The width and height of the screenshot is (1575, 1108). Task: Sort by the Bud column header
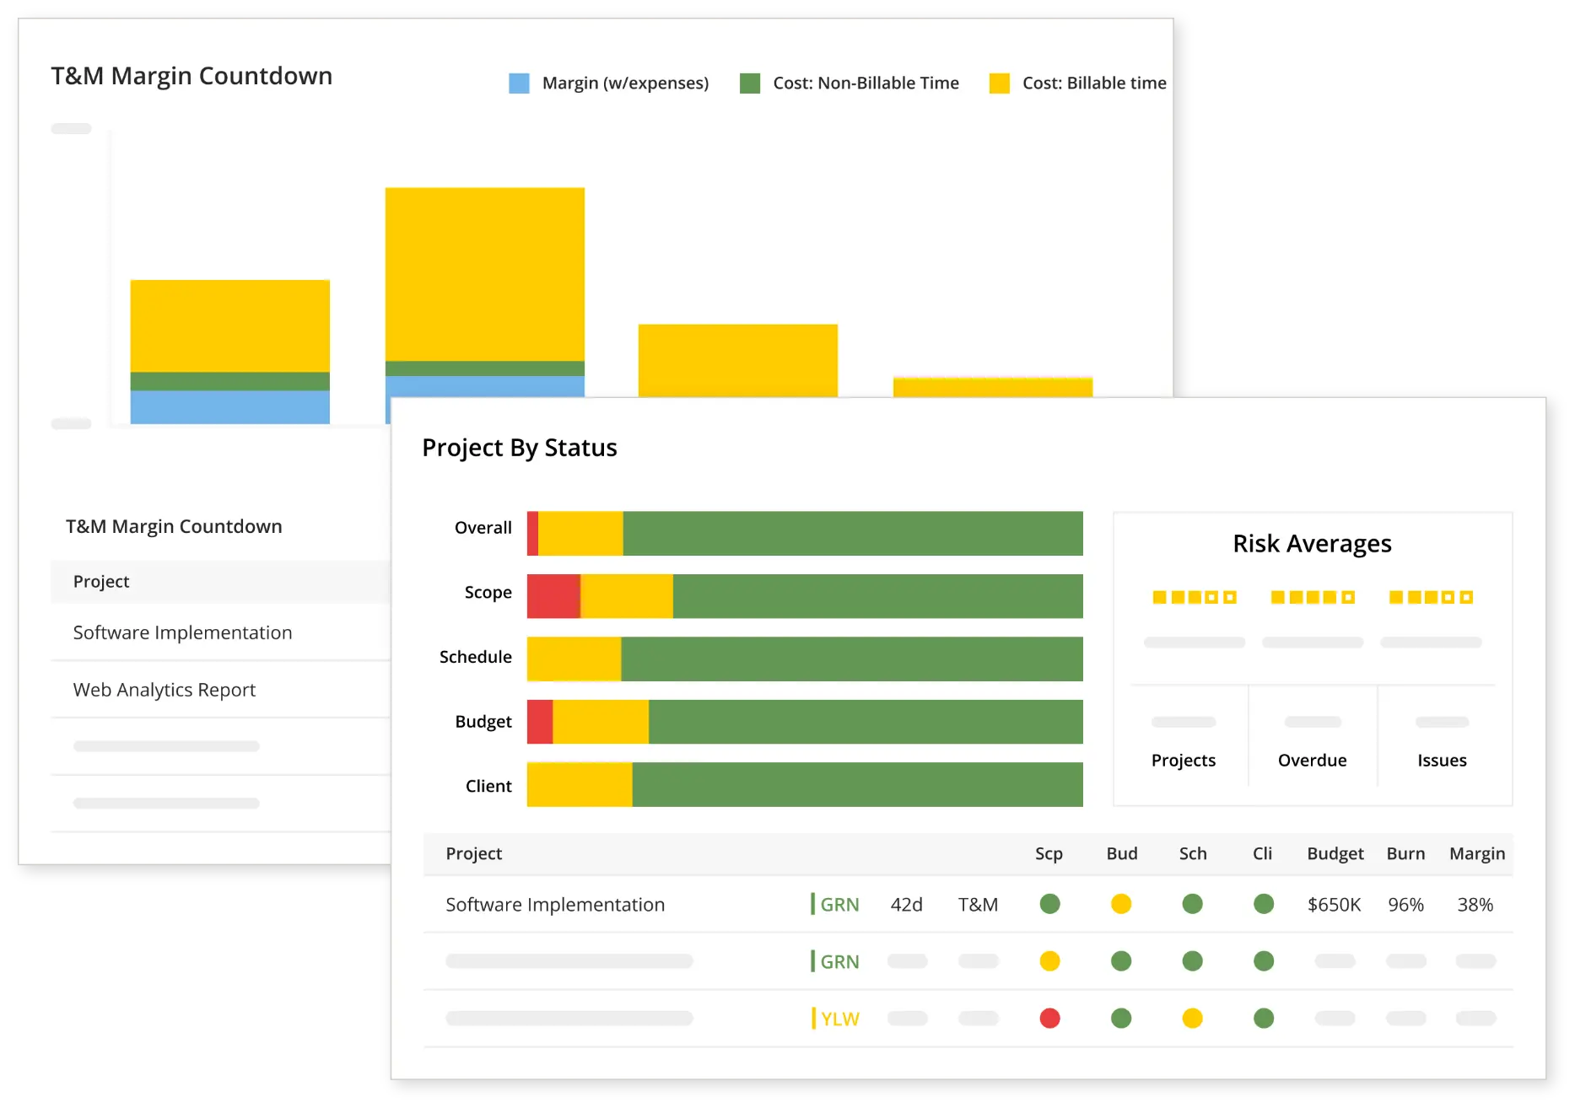[x=1122, y=853]
